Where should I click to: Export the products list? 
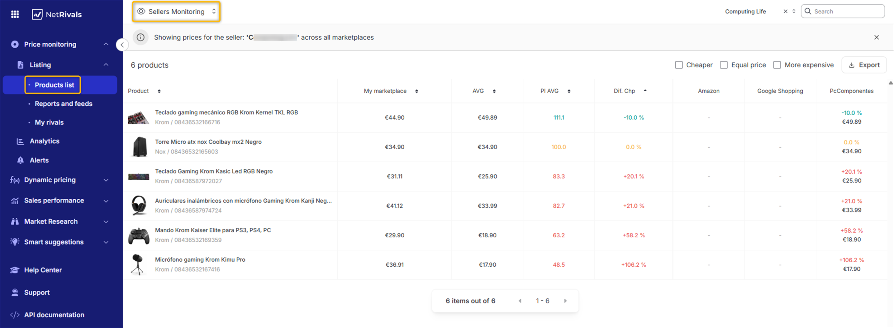[864, 65]
